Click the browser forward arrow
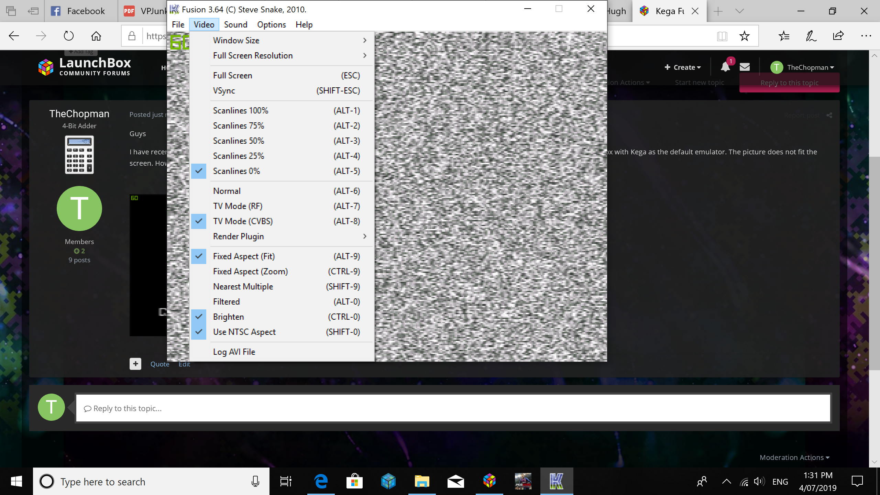880x495 pixels. click(41, 36)
